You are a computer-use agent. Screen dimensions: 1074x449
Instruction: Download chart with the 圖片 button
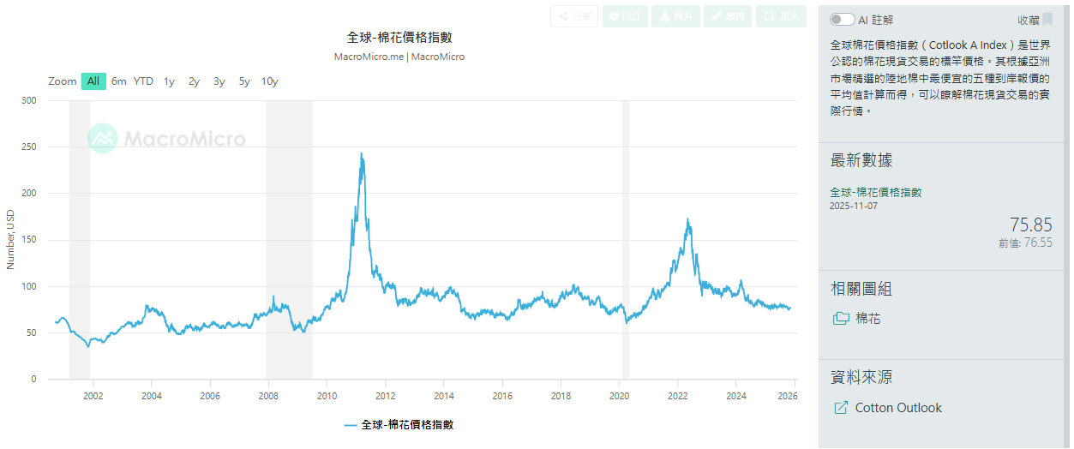(675, 16)
